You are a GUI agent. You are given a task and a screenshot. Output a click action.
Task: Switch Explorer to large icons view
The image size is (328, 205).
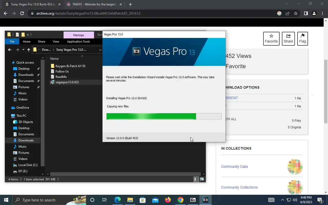pyautogui.click(x=202, y=179)
